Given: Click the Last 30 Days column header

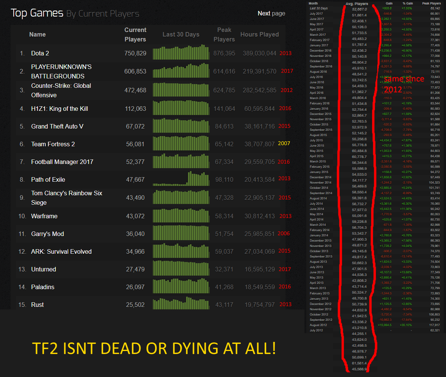Looking at the screenshot, I should click(x=181, y=34).
